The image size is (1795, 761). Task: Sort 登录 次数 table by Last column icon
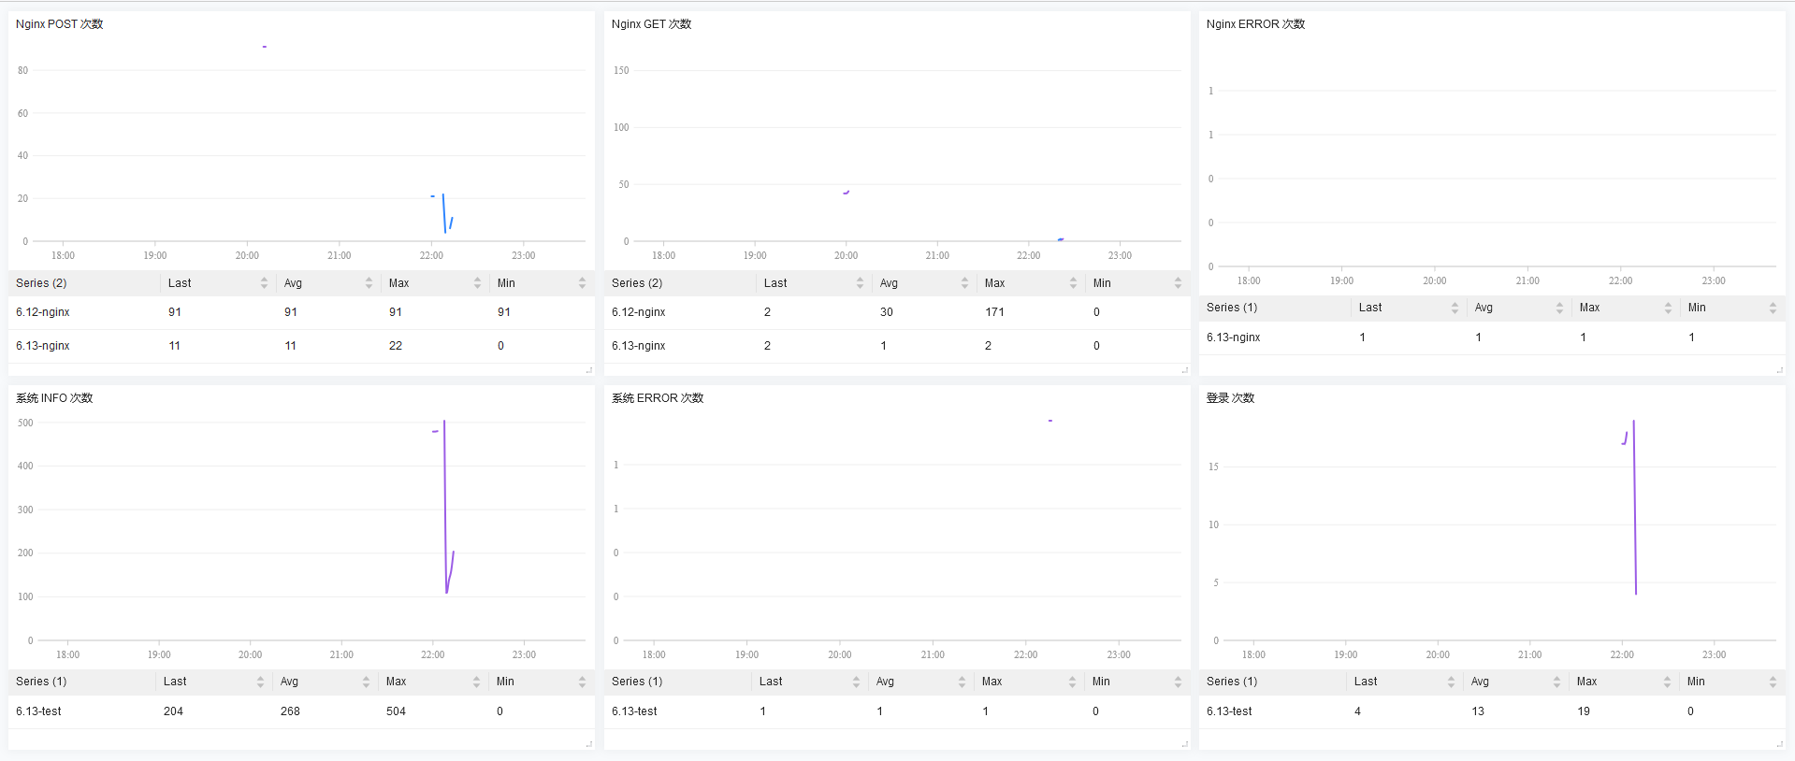(1451, 682)
